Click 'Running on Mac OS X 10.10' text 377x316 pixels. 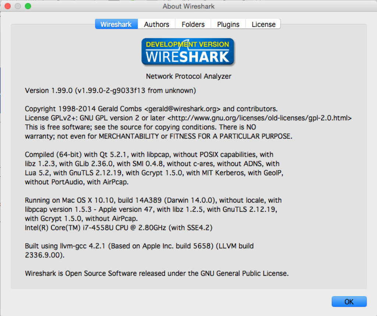tap(69, 200)
